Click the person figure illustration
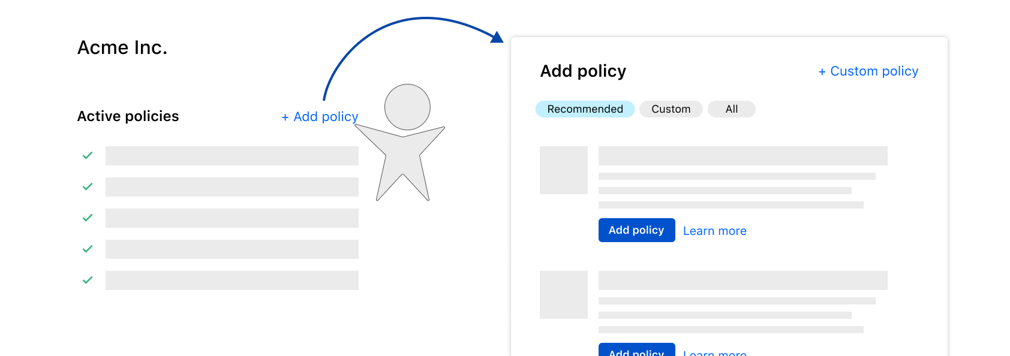Viewport: 1010px width, 356px height. [x=403, y=144]
